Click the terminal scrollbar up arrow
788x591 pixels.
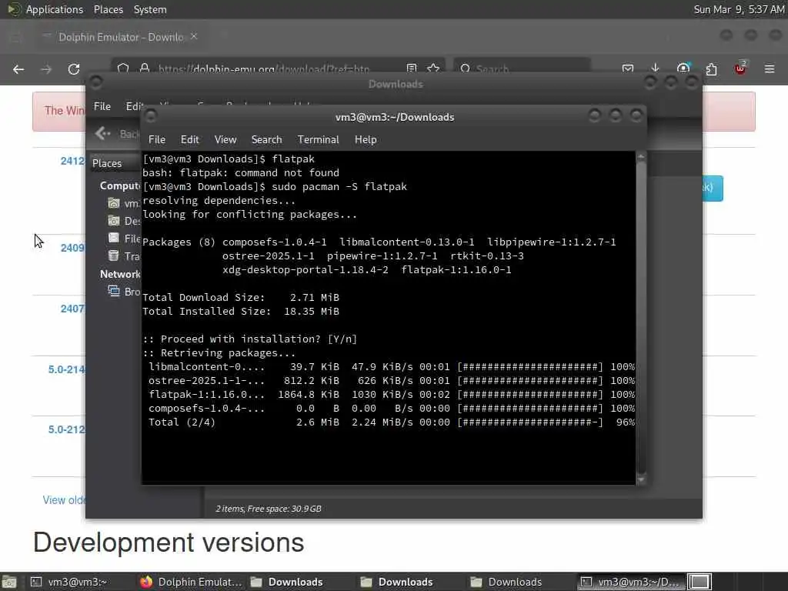click(641, 157)
